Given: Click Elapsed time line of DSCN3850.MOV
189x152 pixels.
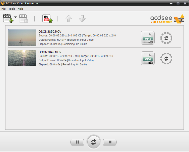Looking at the screenshot, I should point(63,44).
